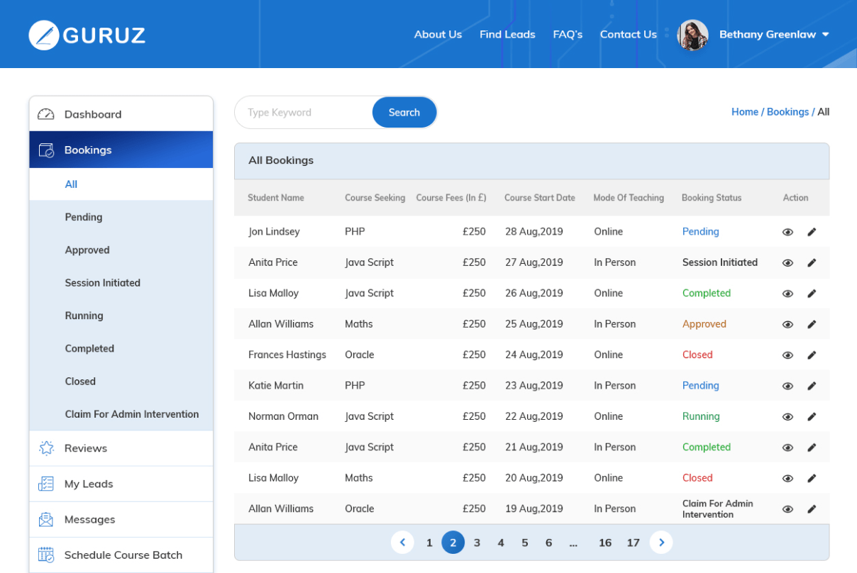View Anita Price's 27 Aug booking eye icon
Screen dimensions: 857x573
coord(787,262)
